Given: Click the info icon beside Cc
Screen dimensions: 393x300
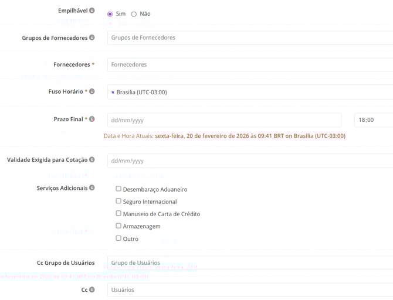Looking at the screenshot, I should point(92,289).
